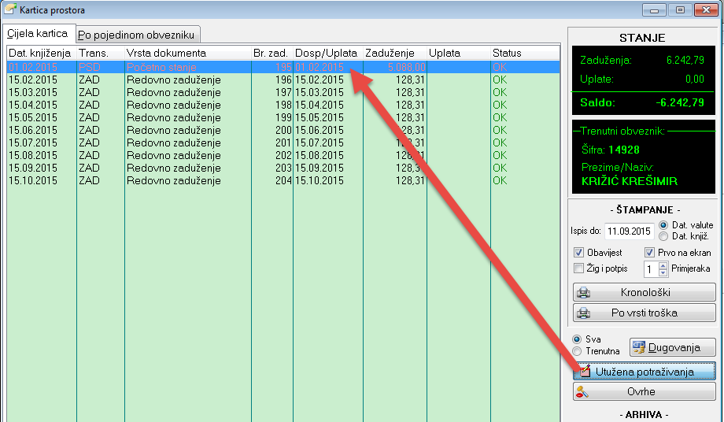Decrease the Primjeraka count with the down arrow

click(663, 273)
